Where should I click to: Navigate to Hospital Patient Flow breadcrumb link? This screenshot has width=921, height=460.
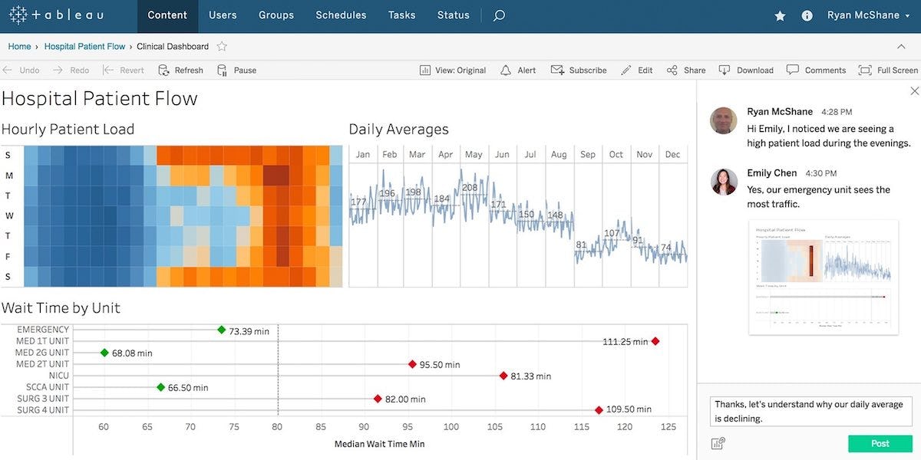[84, 46]
